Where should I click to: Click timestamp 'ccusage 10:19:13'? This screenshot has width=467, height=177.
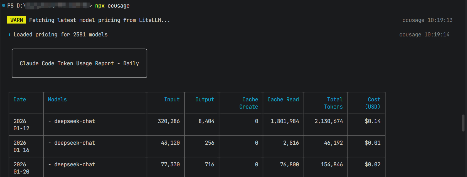(x=427, y=20)
